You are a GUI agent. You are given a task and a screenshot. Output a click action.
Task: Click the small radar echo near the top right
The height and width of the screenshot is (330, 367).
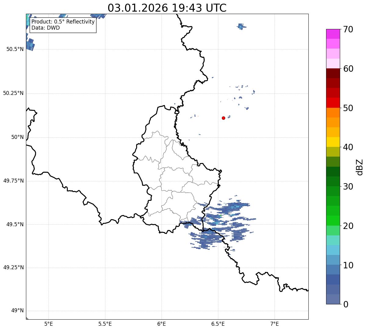241,27
